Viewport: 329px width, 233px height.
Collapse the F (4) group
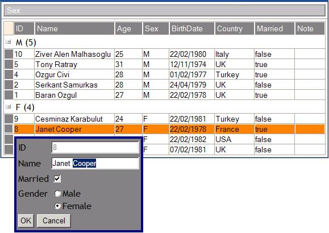click(x=9, y=106)
